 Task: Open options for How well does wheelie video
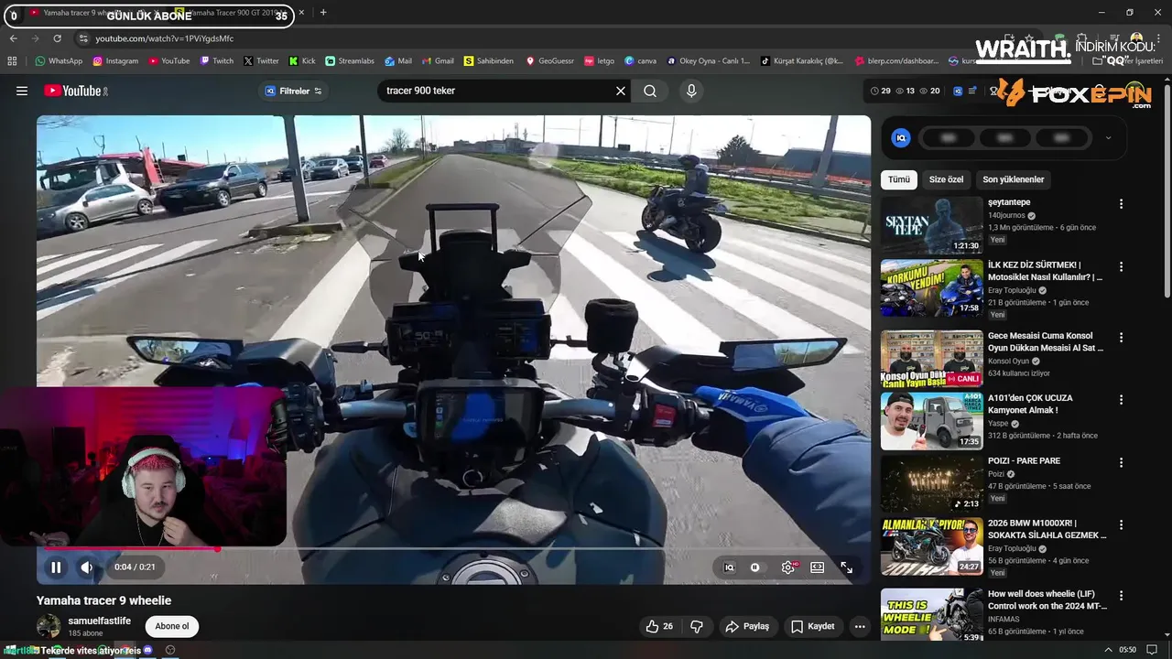click(1121, 595)
